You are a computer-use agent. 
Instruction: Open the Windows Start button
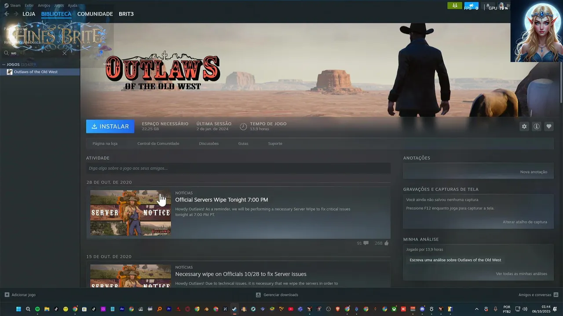[18, 309]
